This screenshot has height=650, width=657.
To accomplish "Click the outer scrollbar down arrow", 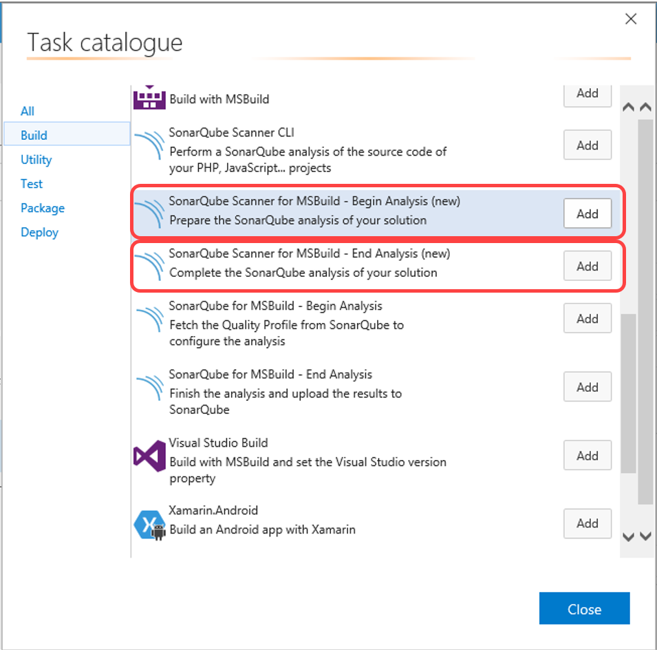I will click(646, 536).
